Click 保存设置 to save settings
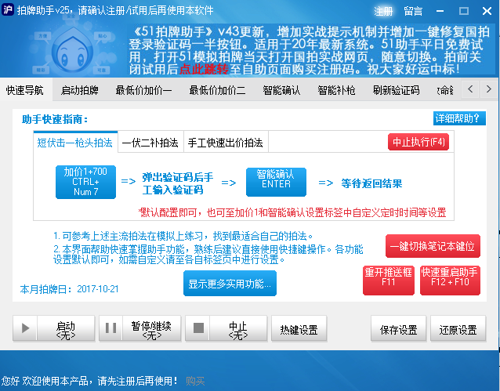Image resolution: width=500 pixels, height=391 pixels. (399, 329)
